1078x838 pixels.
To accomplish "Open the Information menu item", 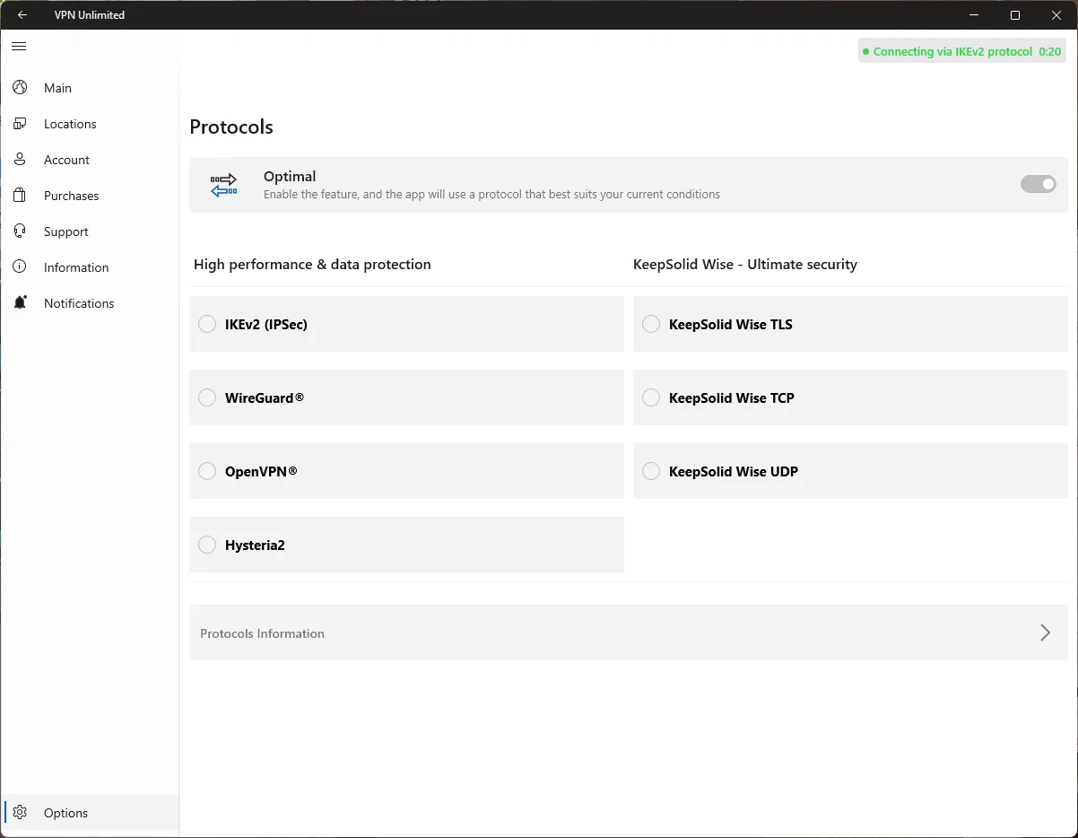I will [90, 267].
